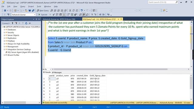Toggle Include Client Statistics icon

[x=75, y=15]
